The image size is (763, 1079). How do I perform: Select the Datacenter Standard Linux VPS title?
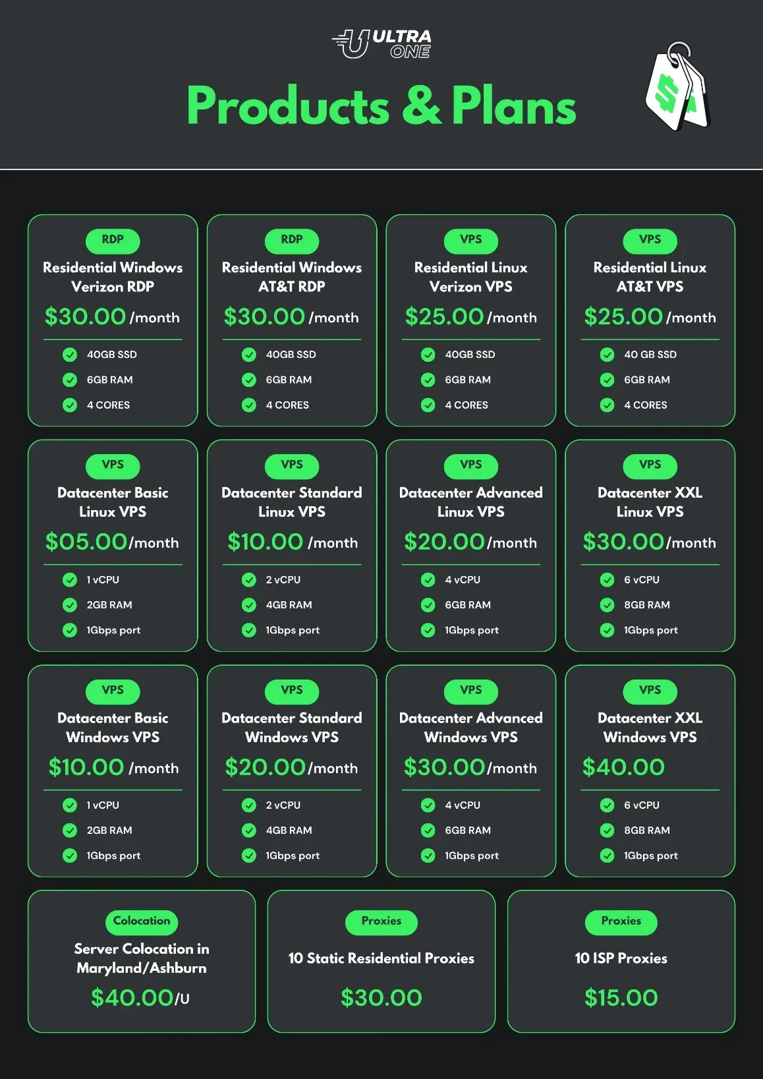click(x=291, y=502)
